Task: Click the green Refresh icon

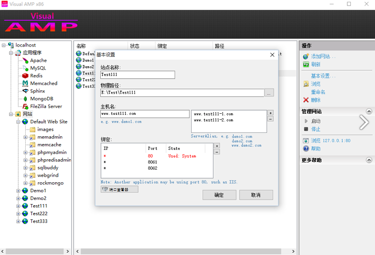Action: (x=306, y=64)
